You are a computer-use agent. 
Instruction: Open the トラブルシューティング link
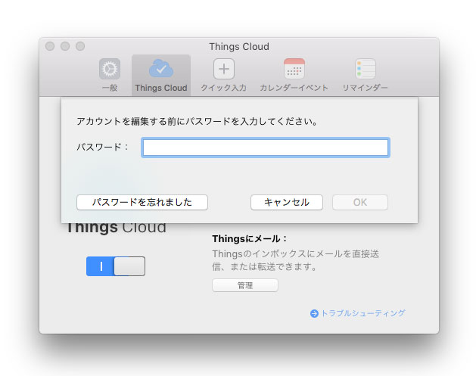[x=363, y=313]
